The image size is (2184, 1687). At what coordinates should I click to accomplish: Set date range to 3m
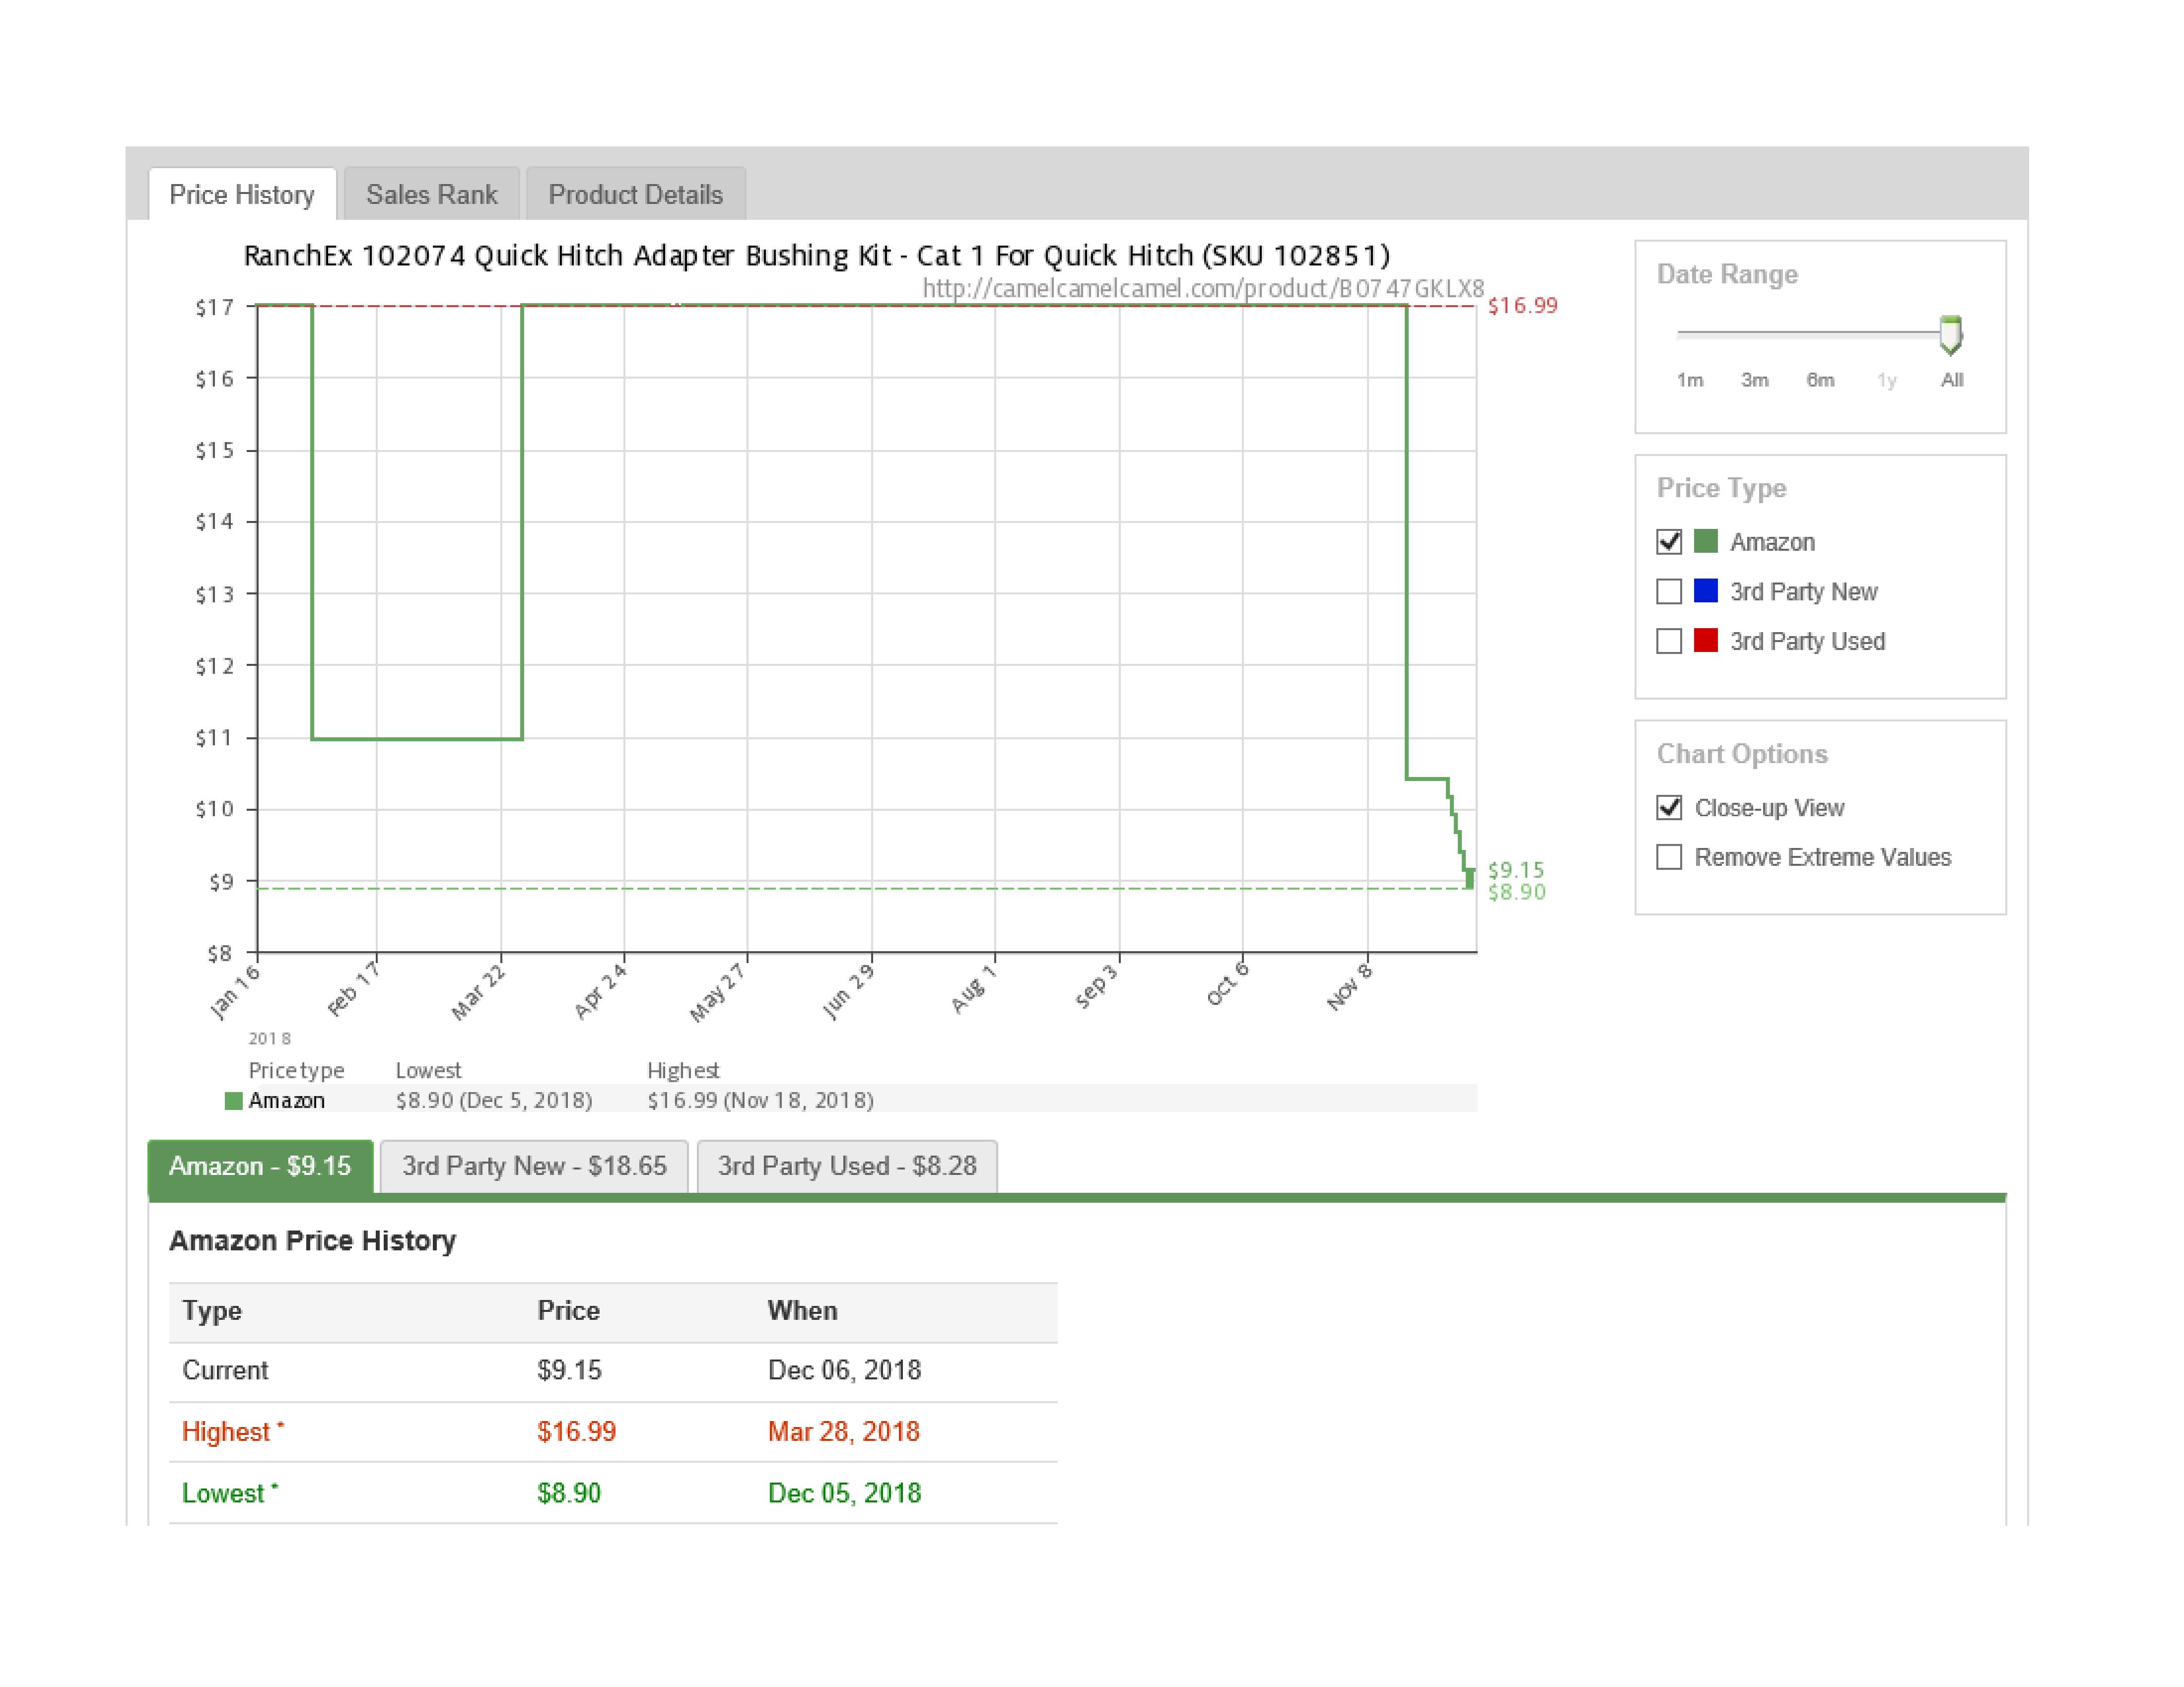tap(1755, 380)
